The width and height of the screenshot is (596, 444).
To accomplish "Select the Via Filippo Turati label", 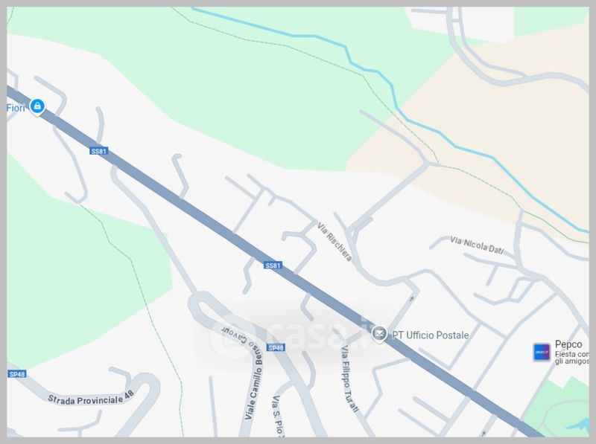I will coord(349,379).
